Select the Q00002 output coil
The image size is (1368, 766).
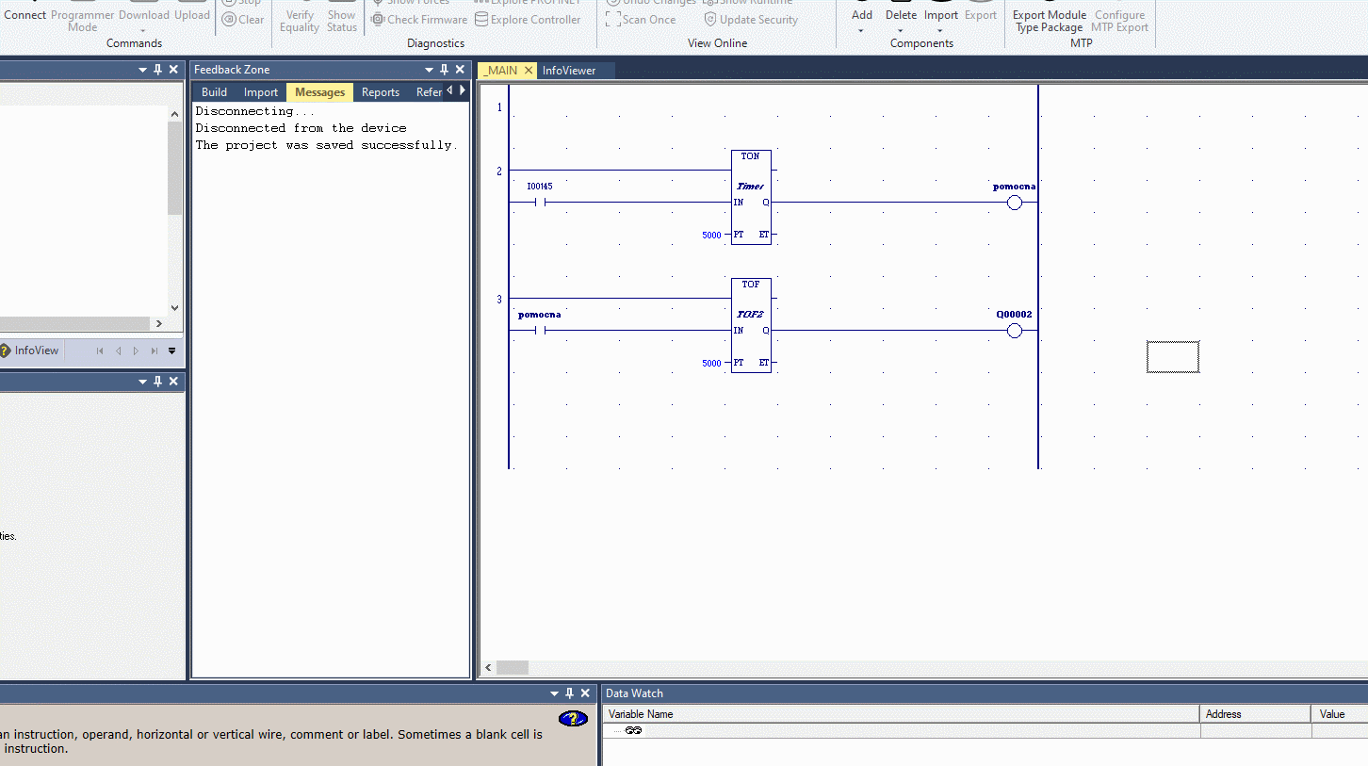(x=1014, y=331)
